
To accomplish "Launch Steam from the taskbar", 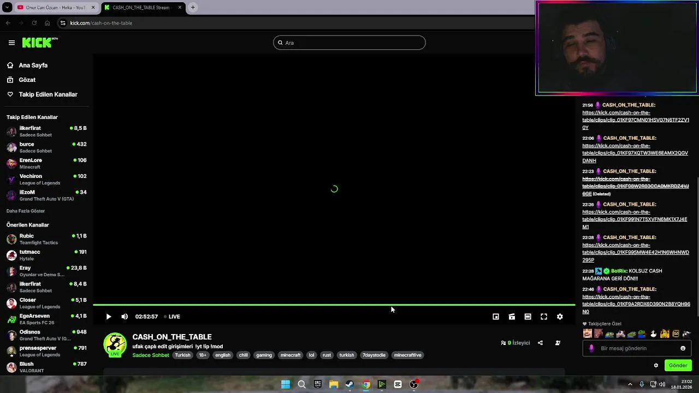I will [x=349, y=384].
